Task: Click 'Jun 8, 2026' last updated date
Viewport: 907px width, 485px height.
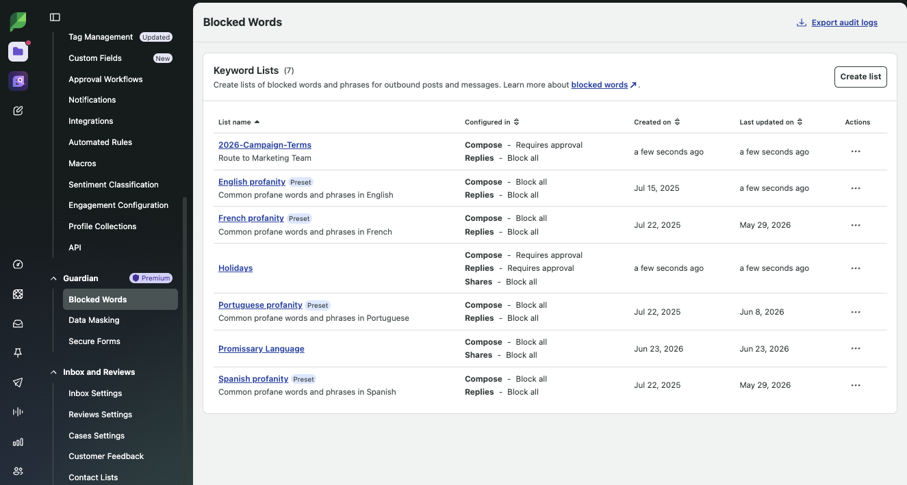Action: [x=762, y=312]
